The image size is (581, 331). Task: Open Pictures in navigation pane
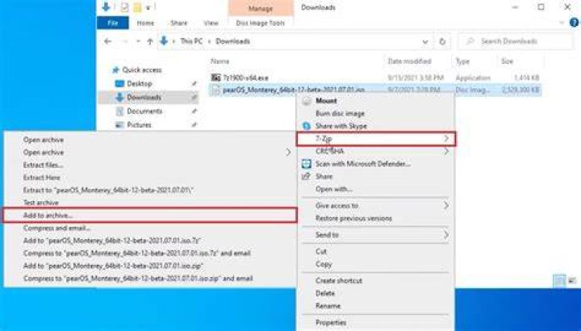tap(139, 125)
